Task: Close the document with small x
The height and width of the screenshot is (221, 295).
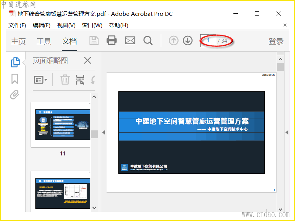Action: (285, 25)
